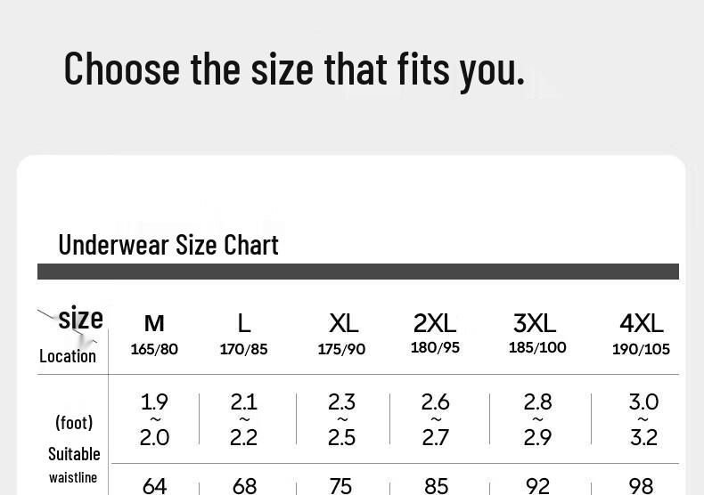Click the 'Choose the size that fits you.' heading
The image size is (704, 495).
click(294, 69)
